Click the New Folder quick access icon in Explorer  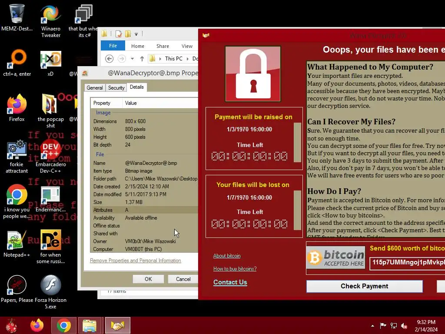click(128, 34)
